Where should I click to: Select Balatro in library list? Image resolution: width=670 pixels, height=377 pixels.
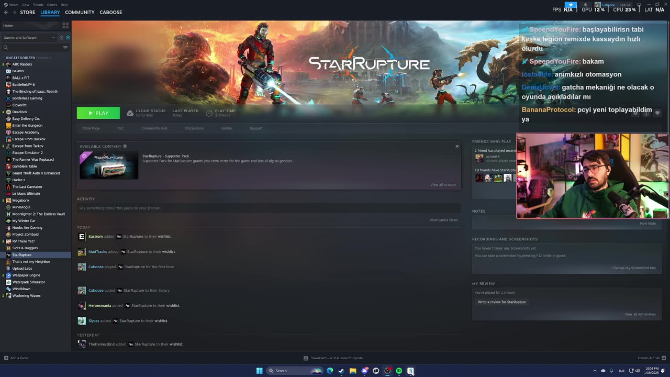[18, 71]
